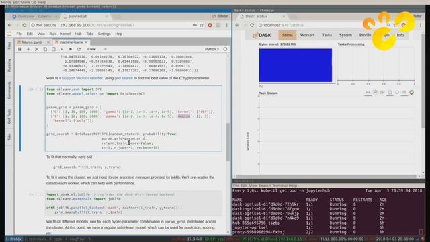Open the Hub menu in JupyterLab
Image resolution: width=430 pixels, height=242 pixels.
tap(78, 34)
